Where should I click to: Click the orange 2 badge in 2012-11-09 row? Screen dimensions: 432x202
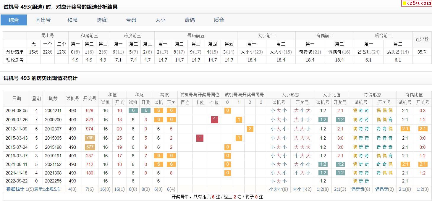pos(250,129)
